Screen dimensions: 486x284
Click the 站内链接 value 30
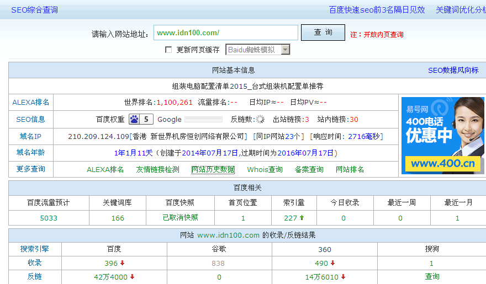point(354,120)
